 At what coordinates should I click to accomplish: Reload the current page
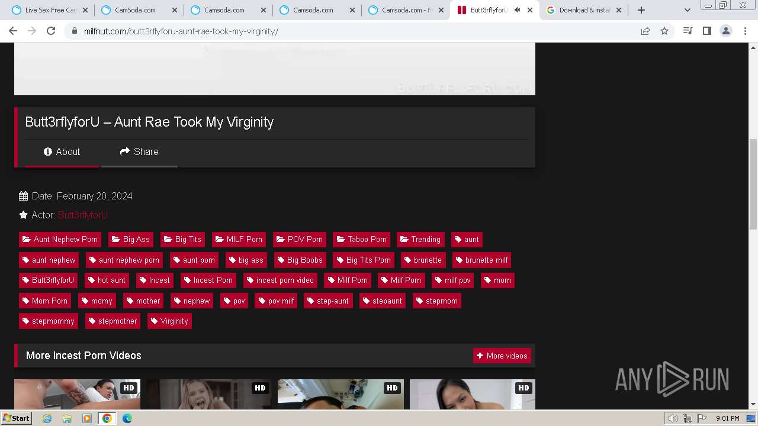pos(51,31)
